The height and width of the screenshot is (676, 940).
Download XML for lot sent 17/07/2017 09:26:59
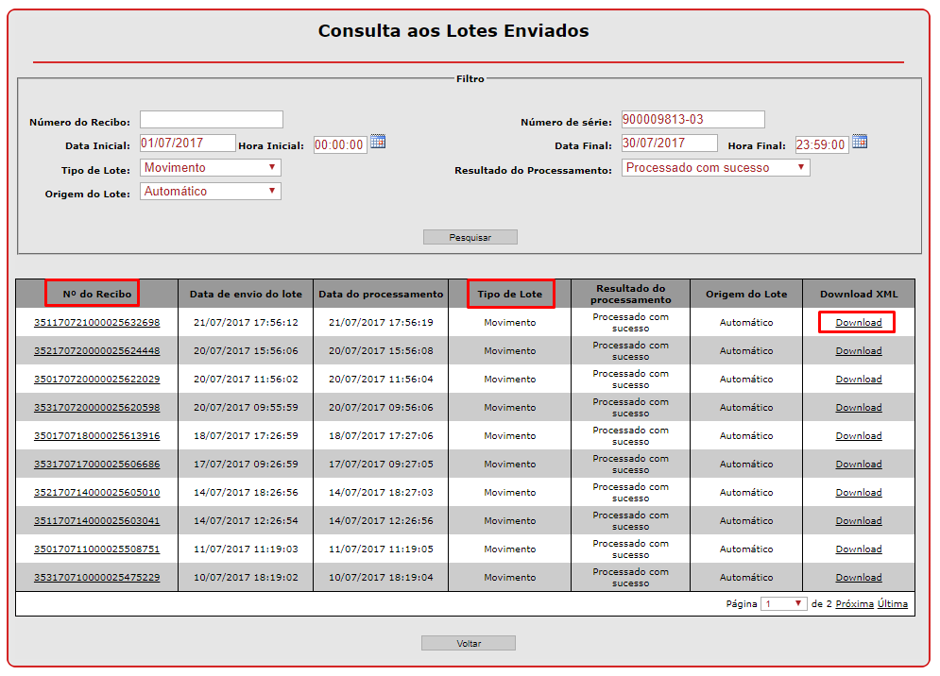point(859,465)
